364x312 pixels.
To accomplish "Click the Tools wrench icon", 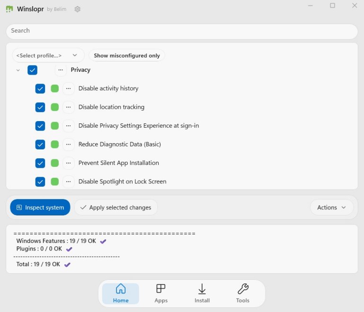I will click(x=243, y=289).
